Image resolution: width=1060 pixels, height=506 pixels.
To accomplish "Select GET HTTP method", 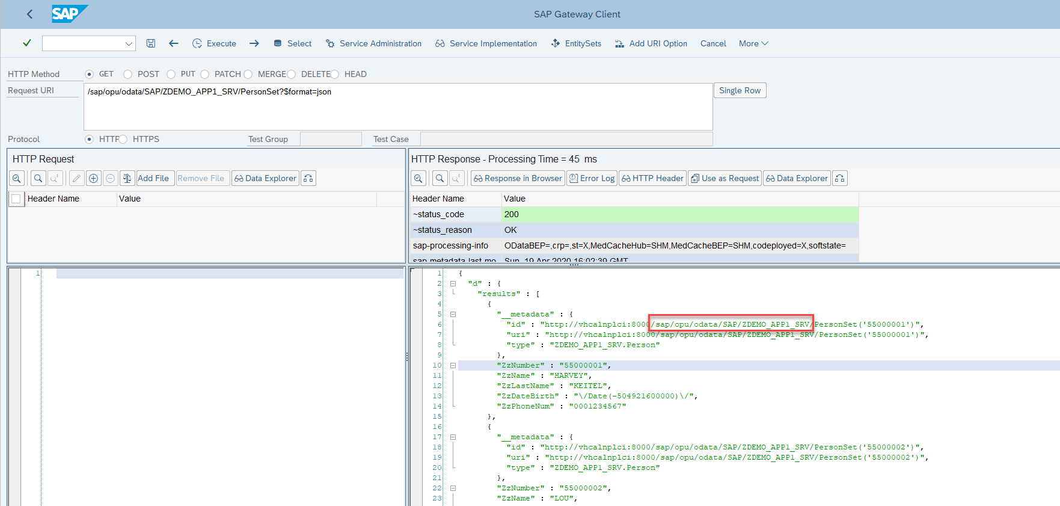I will tap(89, 74).
